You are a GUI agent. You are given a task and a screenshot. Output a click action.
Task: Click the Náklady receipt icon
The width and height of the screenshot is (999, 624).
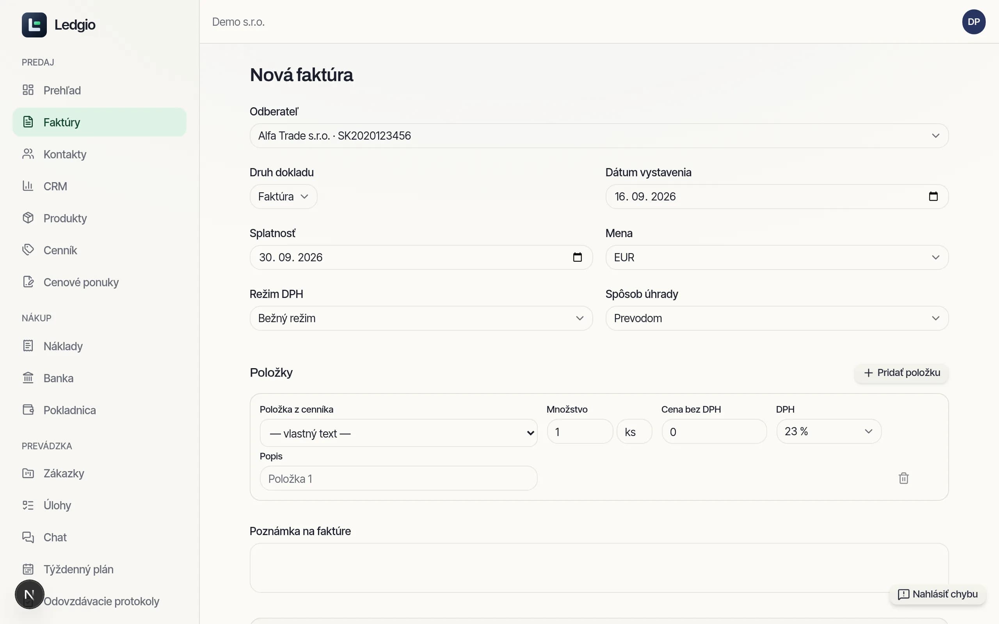click(x=28, y=346)
